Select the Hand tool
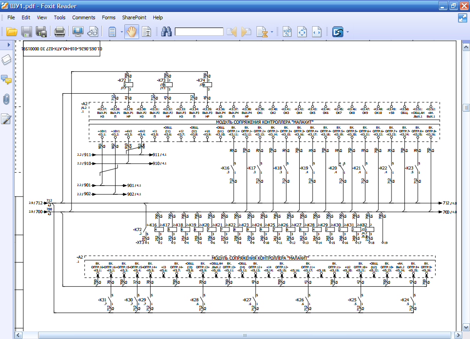 132,32
